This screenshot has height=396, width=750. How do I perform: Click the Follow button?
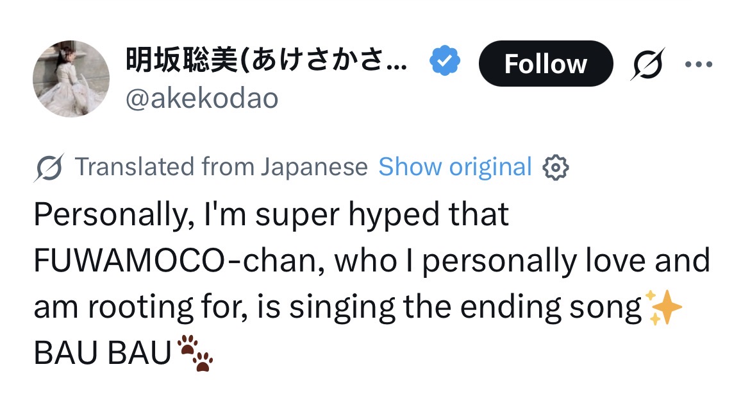point(546,64)
